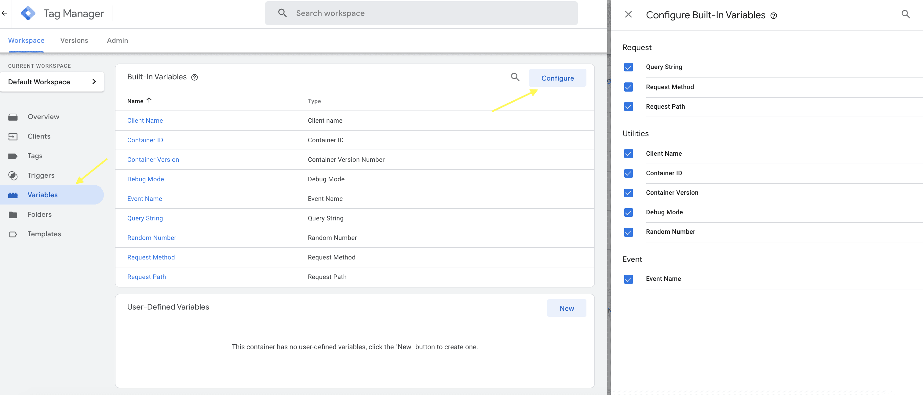
Task: Open the Request Path variable link
Action: [x=147, y=277]
